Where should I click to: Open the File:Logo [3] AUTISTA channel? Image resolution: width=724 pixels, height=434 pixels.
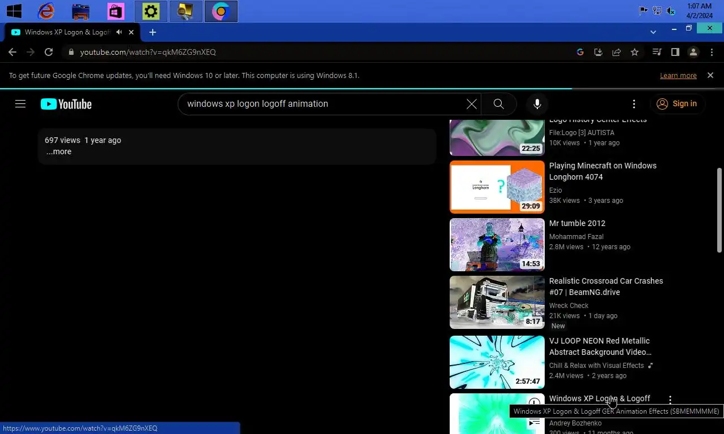(581, 133)
